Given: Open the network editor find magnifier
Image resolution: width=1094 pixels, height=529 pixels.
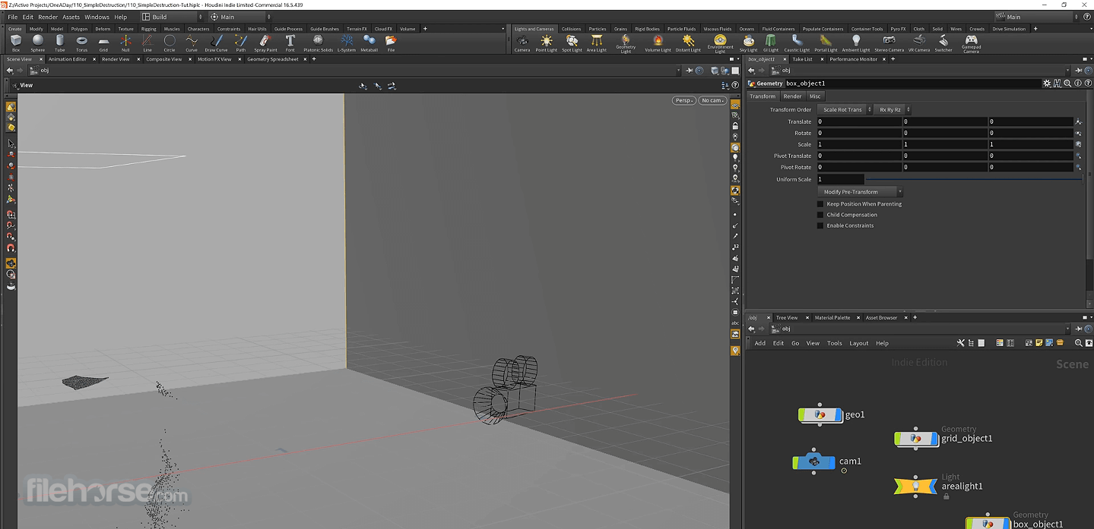Looking at the screenshot, I should pyautogui.click(x=1078, y=343).
